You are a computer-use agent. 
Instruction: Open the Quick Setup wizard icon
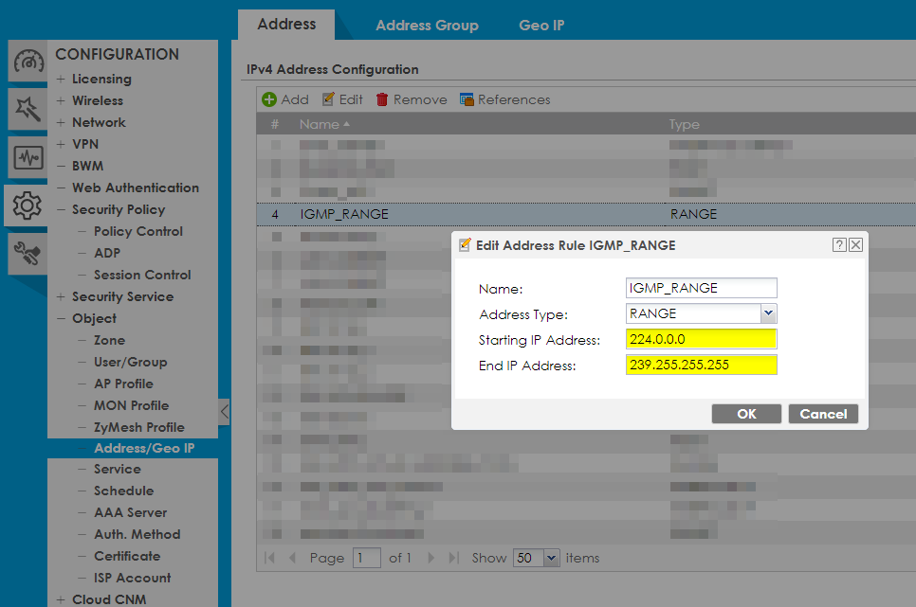28,109
